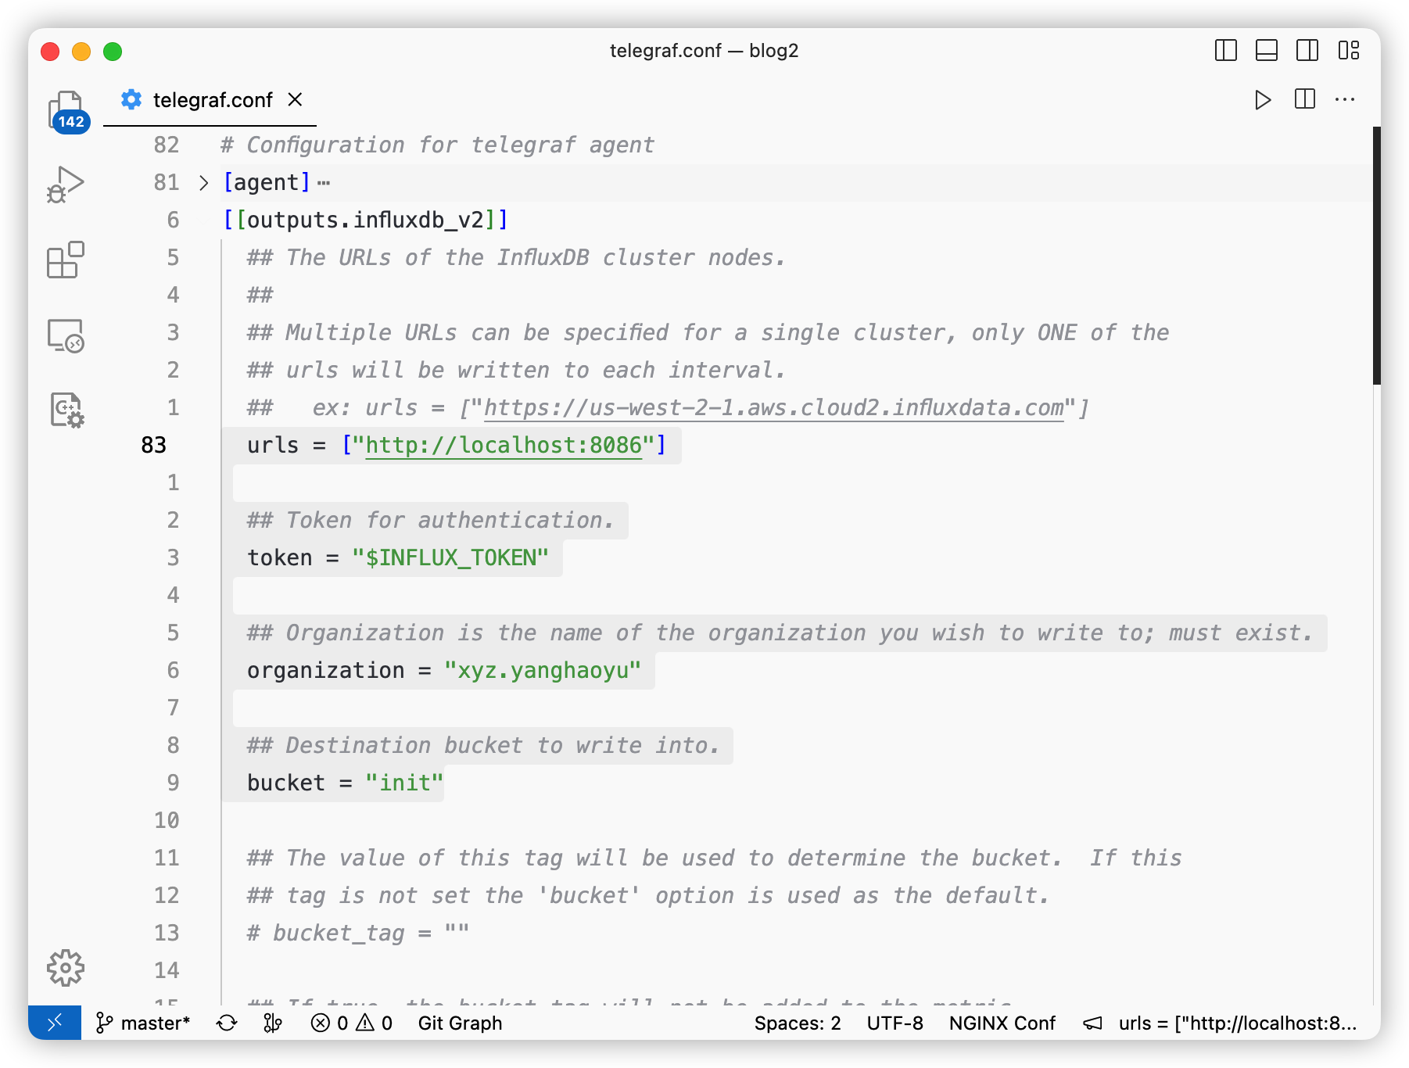Toggle the primary side bar visibility
This screenshot has height=1068, width=1409.
click(x=1225, y=51)
